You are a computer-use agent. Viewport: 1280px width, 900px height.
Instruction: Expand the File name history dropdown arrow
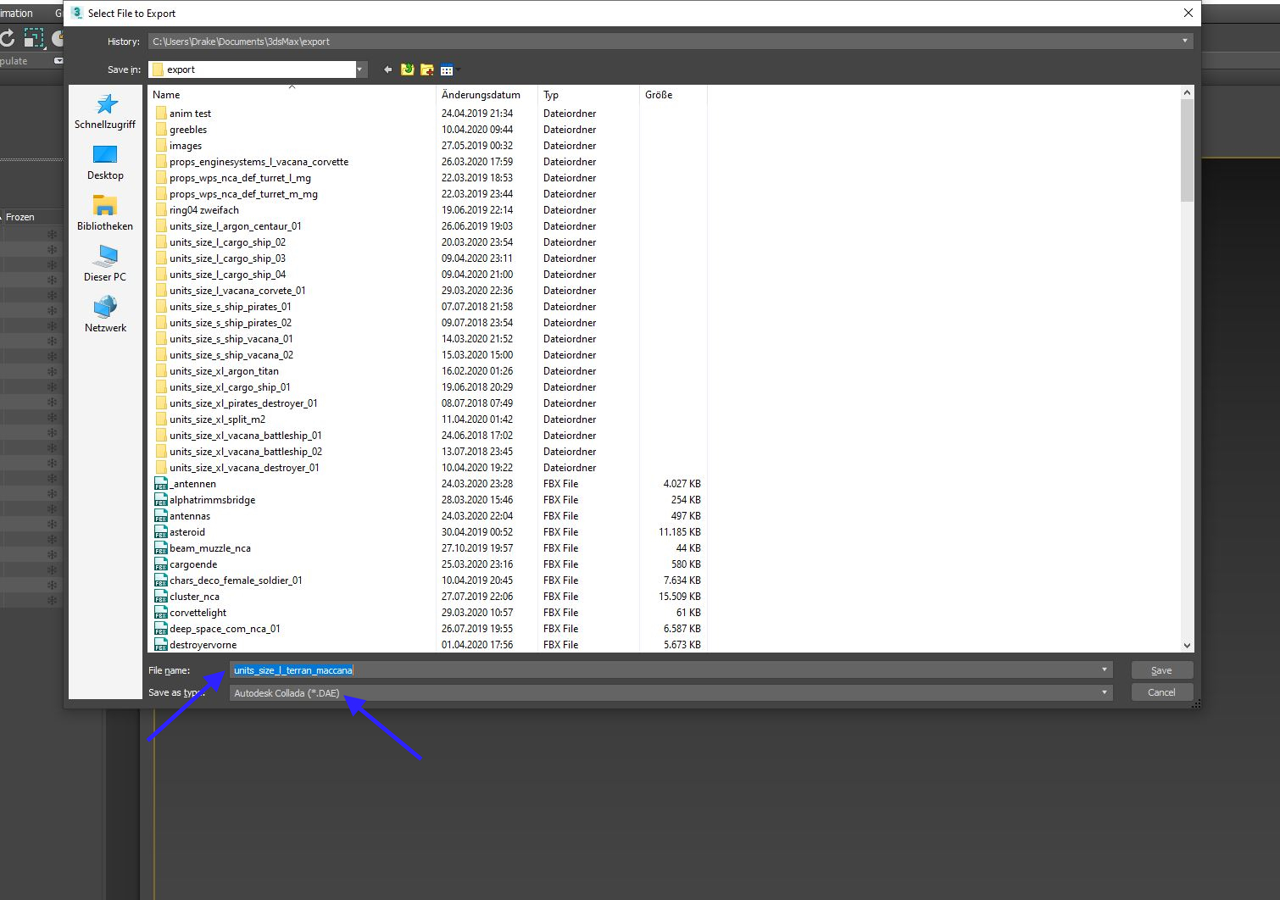(1104, 669)
